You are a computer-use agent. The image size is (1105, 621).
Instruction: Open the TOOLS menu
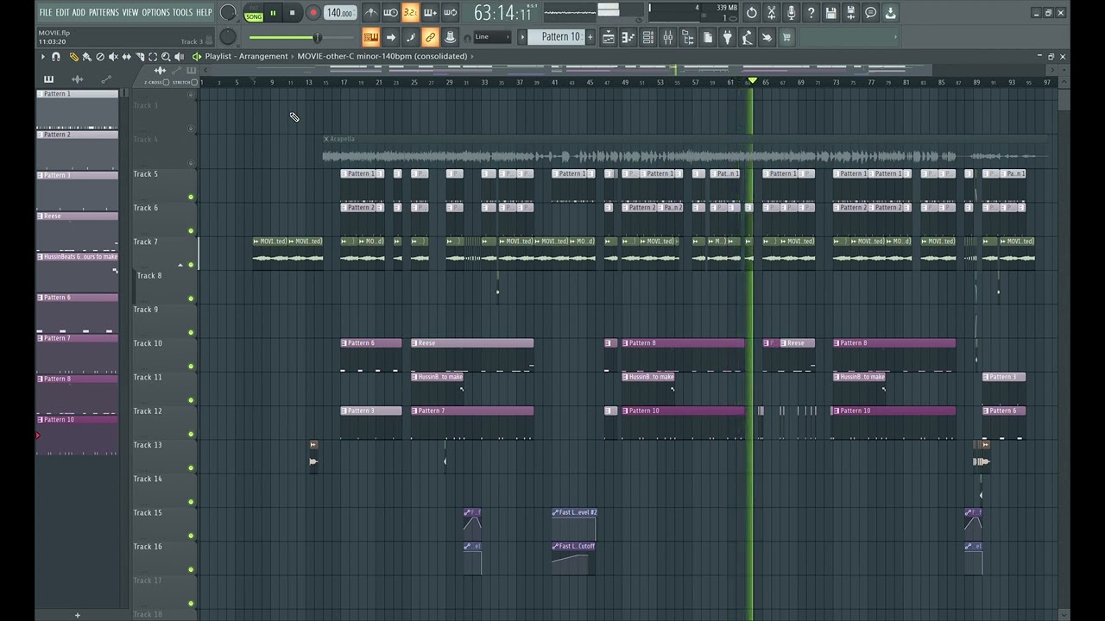point(182,13)
